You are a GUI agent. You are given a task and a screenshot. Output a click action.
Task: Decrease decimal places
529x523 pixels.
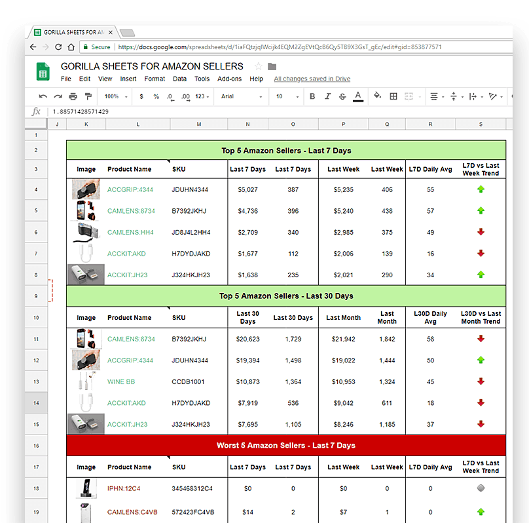point(170,97)
